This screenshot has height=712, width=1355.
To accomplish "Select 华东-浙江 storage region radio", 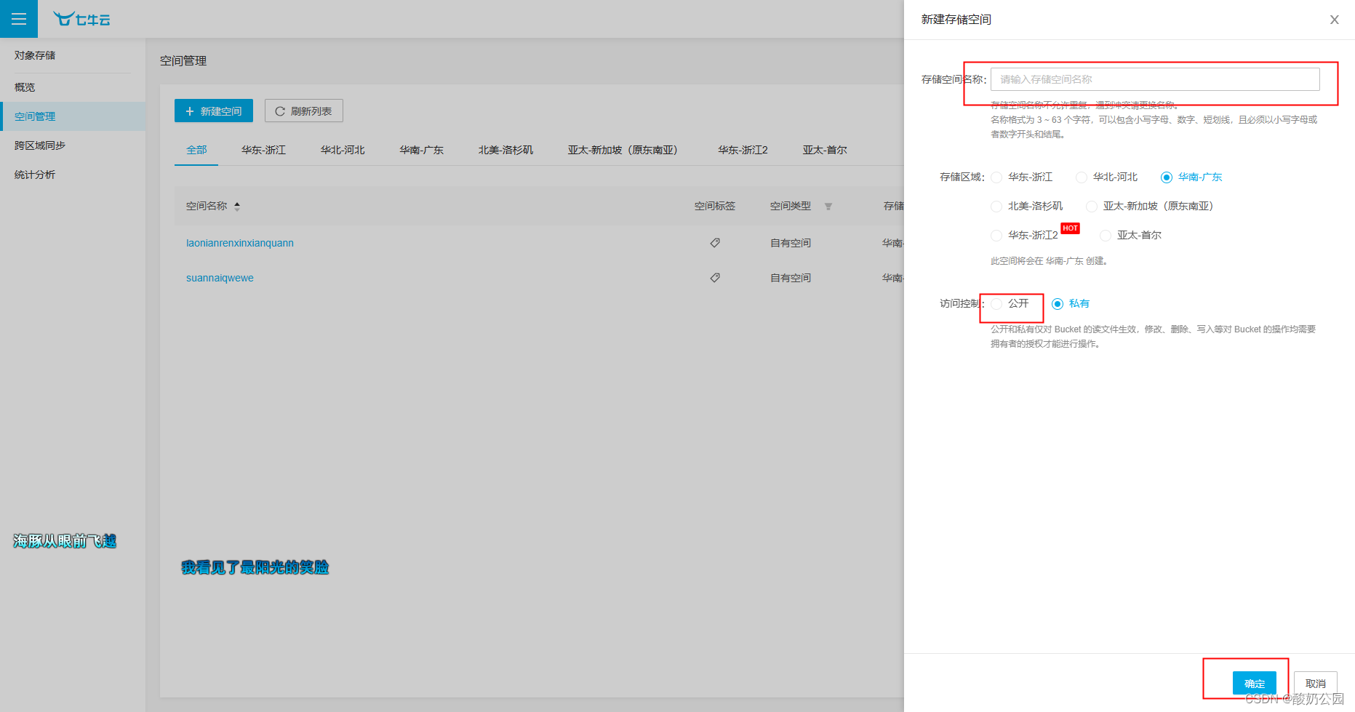I will 996,177.
